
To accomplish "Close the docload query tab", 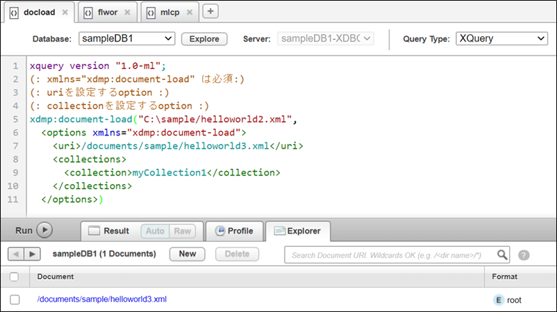I will coord(65,13).
